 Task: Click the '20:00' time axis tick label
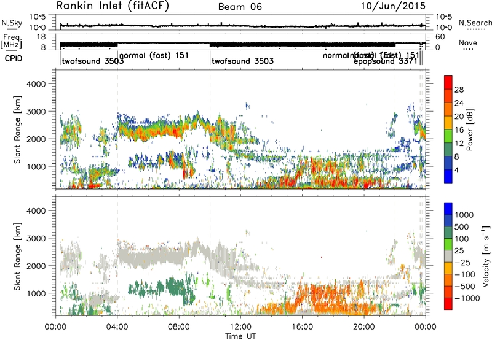tap(363, 327)
